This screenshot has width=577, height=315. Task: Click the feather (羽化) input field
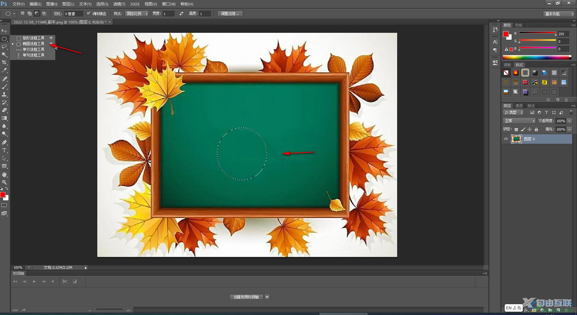click(73, 14)
